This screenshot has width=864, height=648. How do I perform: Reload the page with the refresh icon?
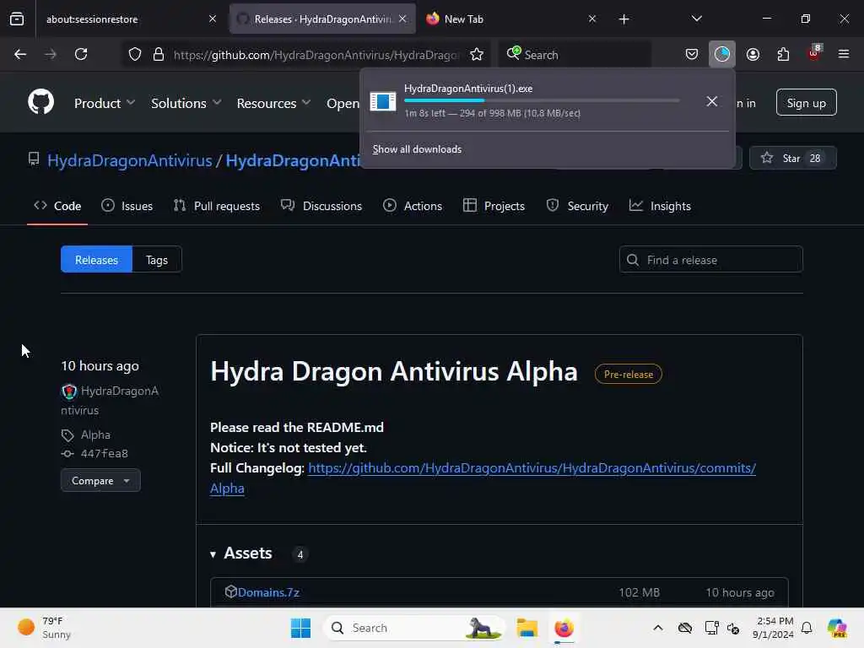(x=81, y=54)
